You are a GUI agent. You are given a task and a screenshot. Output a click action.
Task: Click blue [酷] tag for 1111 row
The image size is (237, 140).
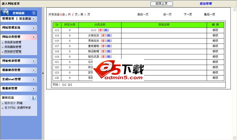[x=106, y=30]
